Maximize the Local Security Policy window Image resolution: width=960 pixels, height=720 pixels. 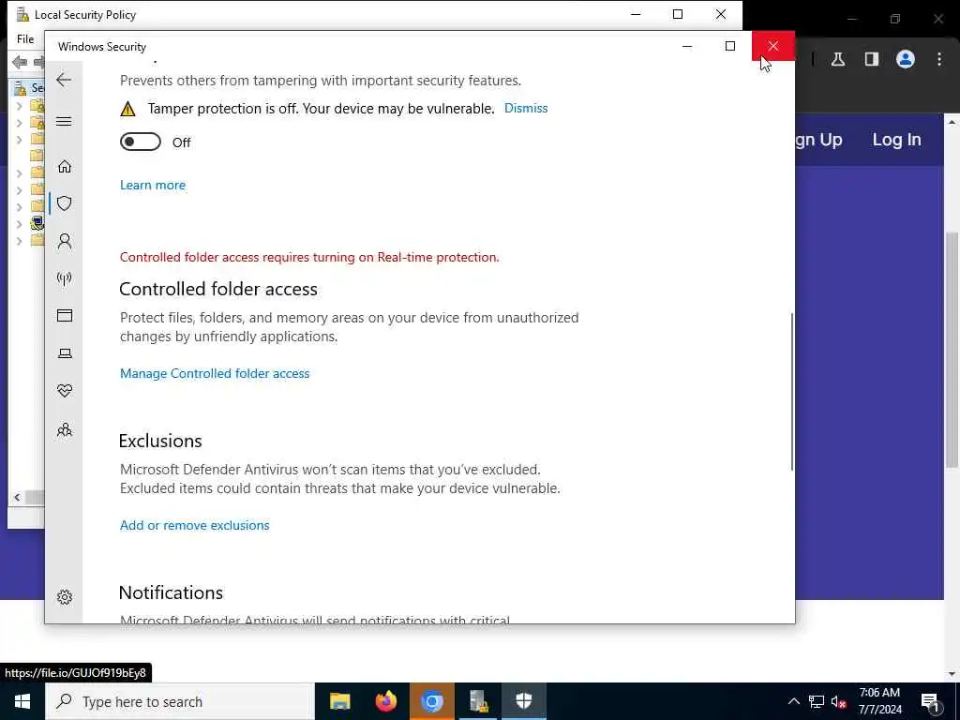pyautogui.click(x=678, y=14)
